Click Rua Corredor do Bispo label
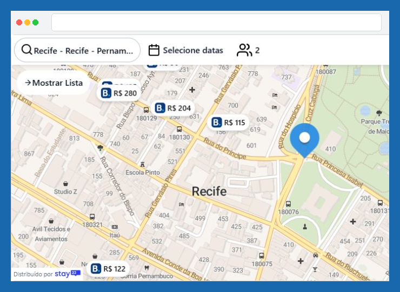This screenshot has height=292, width=400. tap(117, 186)
